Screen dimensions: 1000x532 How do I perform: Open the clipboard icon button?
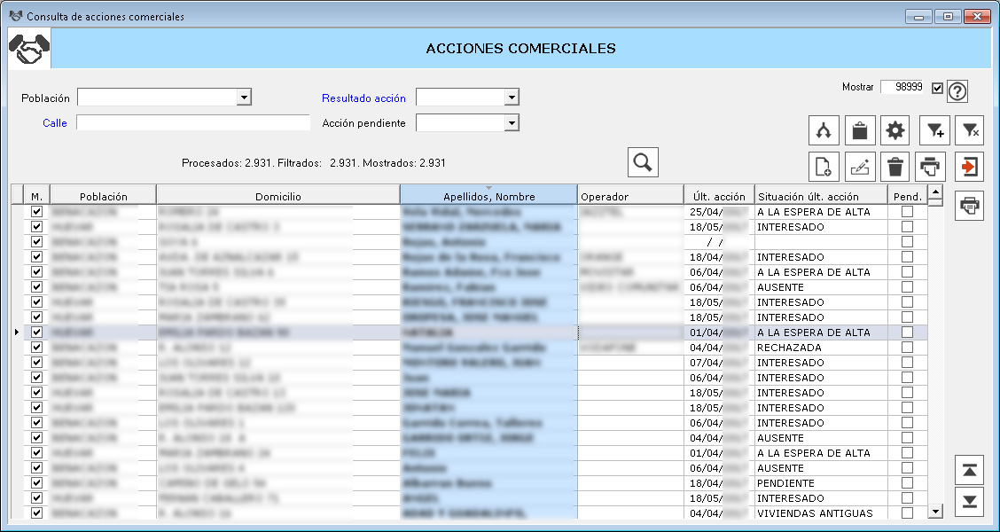[859, 131]
